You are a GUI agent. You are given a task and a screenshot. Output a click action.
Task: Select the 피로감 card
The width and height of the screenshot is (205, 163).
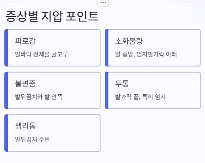tap(52, 48)
